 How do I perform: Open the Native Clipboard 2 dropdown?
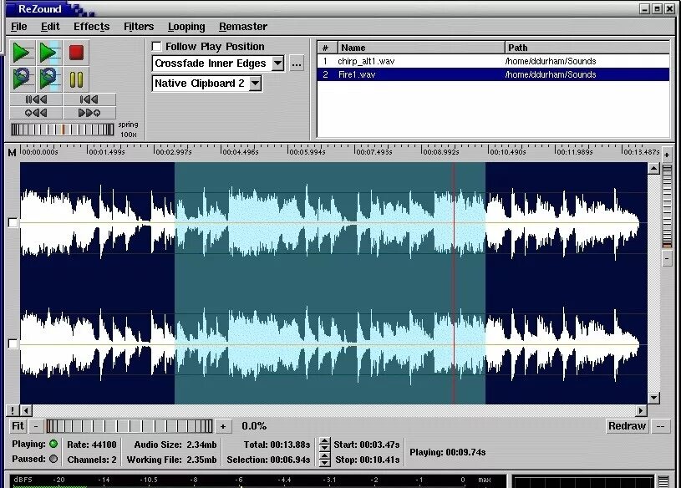click(206, 84)
